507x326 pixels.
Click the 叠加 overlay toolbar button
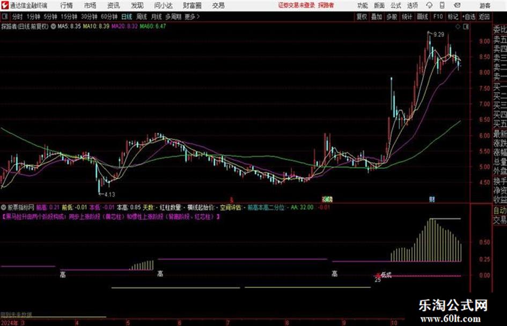(377, 17)
